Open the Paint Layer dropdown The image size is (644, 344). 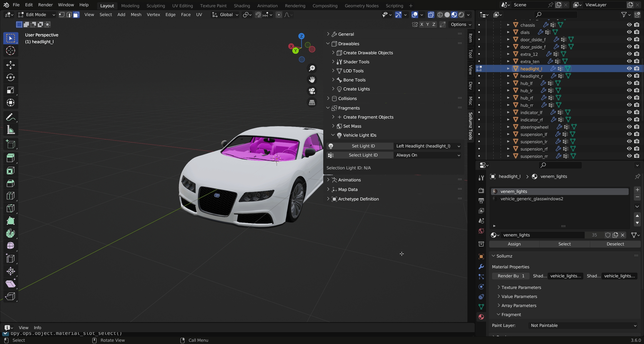583,326
